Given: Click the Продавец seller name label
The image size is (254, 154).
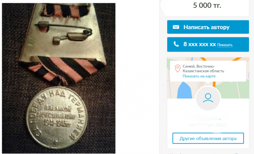Looking at the screenshot, I should [208, 118].
